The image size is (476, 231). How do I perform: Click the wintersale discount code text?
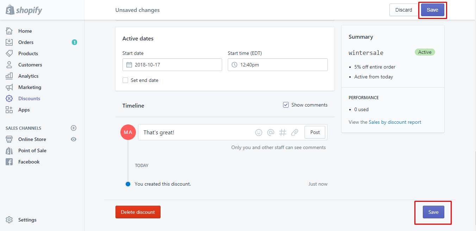coord(366,53)
